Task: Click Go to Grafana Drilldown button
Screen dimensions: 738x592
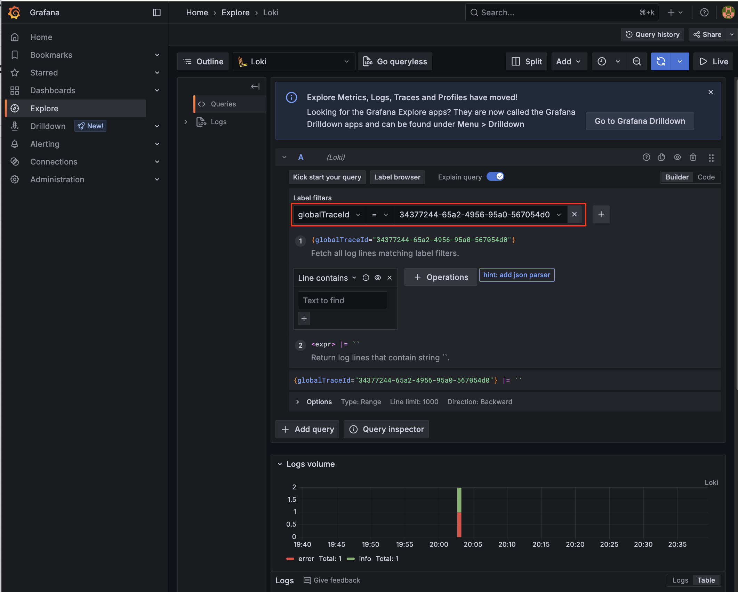Action: tap(640, 121)
